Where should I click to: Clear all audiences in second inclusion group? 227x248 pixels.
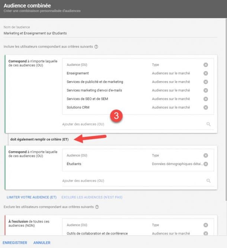(x=205, y=155)
